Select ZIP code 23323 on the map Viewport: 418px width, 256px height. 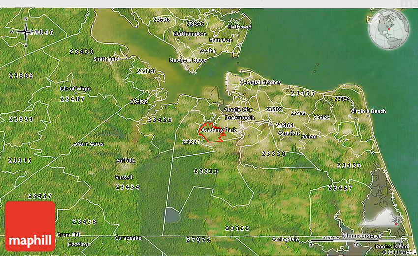pyautogui.click(x=206, y=171)
